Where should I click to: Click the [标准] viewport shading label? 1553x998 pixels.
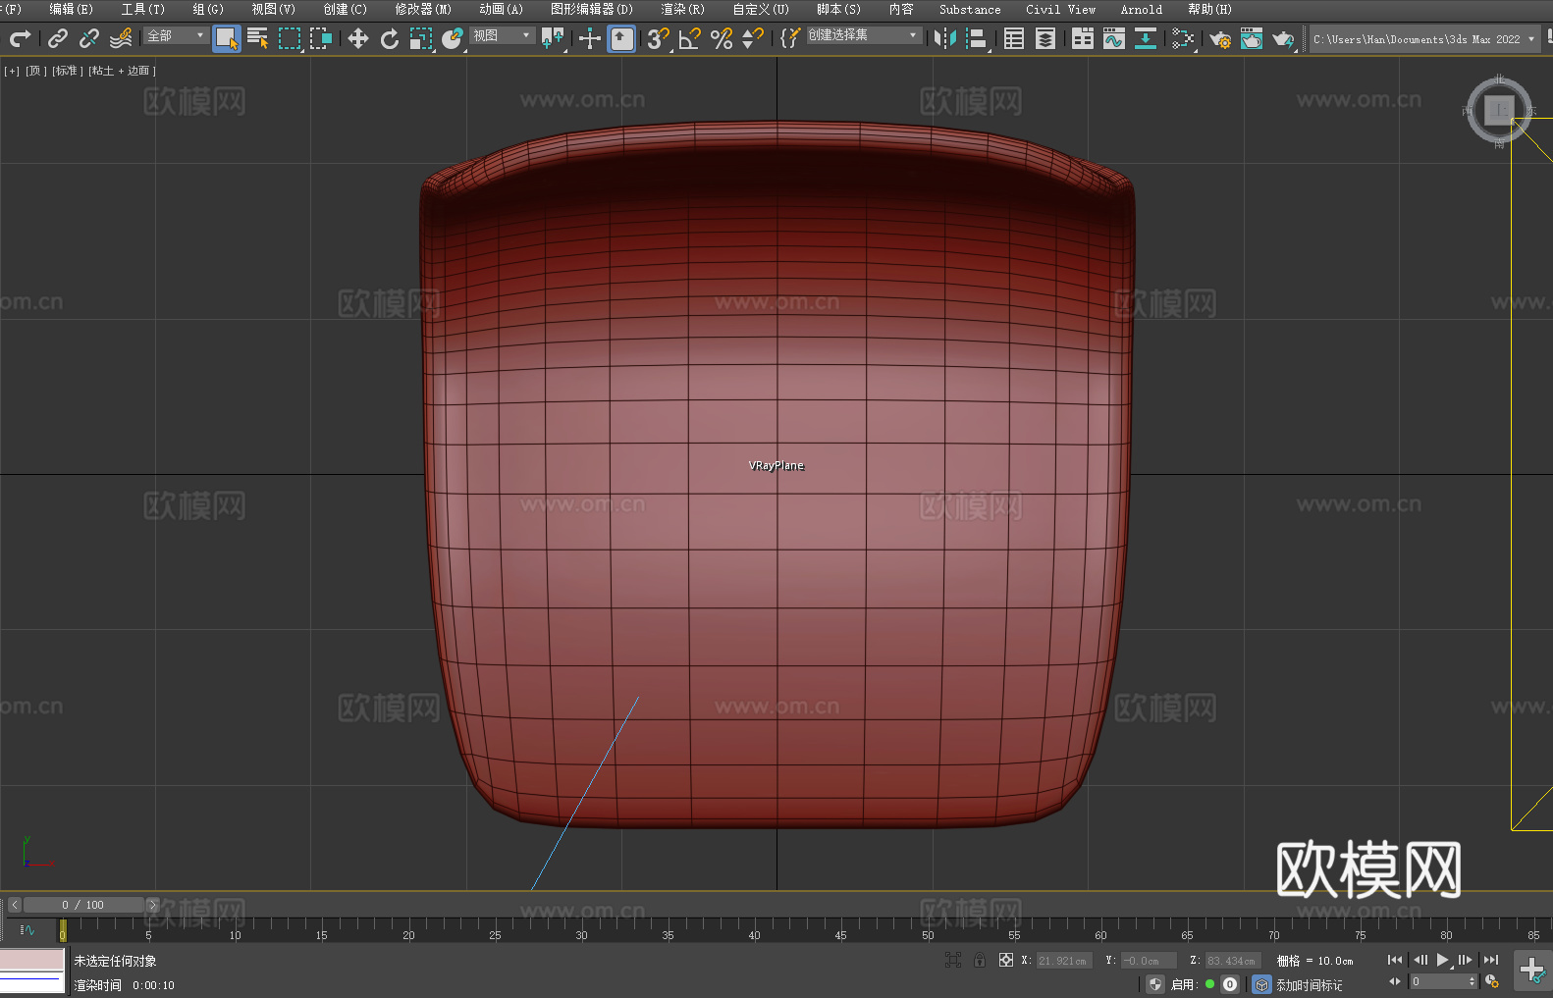click(x=68, y=71)
